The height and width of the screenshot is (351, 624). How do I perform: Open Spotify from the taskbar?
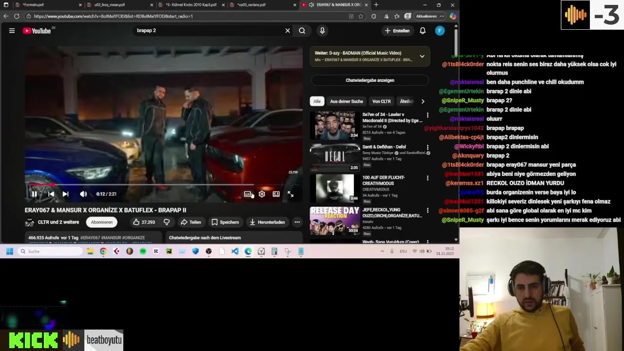(143, 251)
